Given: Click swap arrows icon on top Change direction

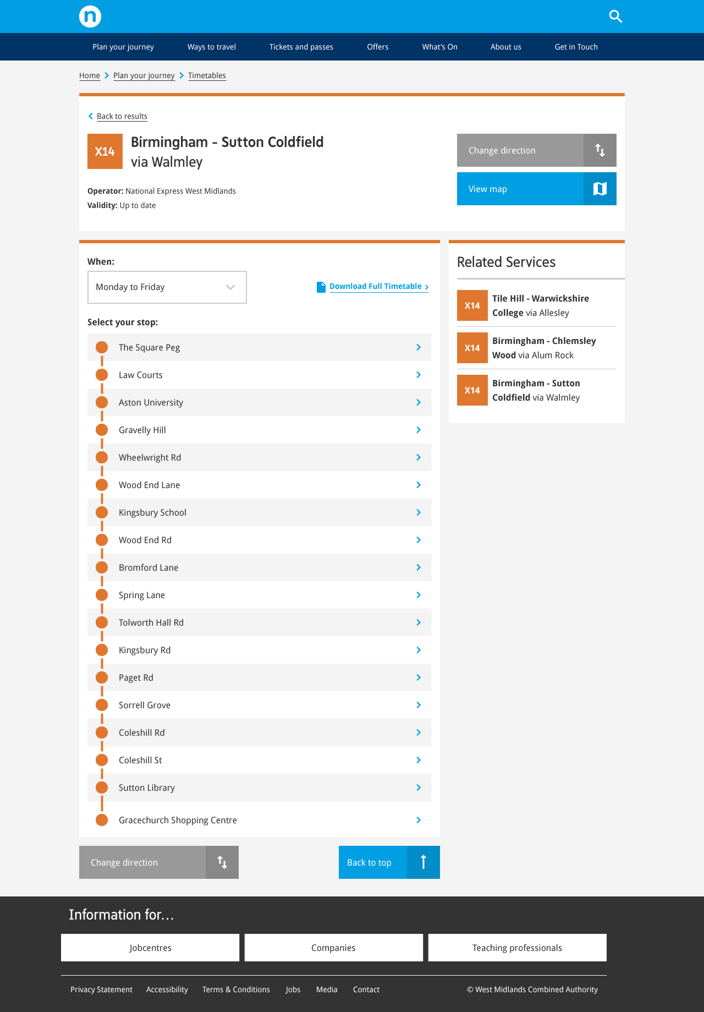Looking at the screenshot, I should coord(600,150).
